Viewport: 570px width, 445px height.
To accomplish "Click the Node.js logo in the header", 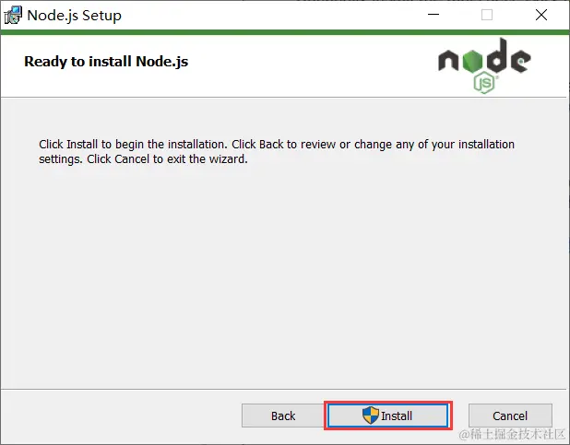I will 483,64.
